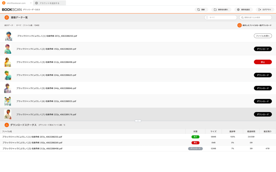Stop the download of volume 3

(263, 62)
